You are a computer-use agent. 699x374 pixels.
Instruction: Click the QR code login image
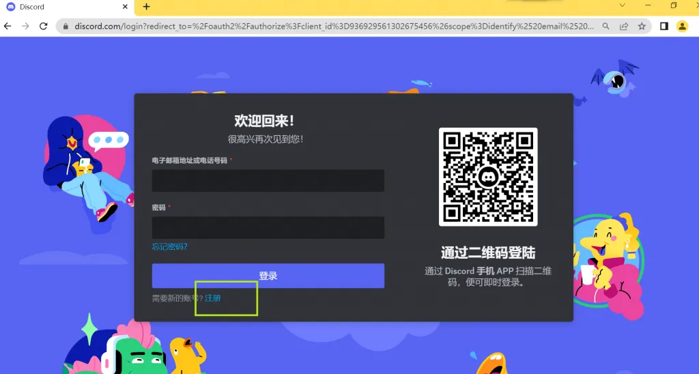pos(488,177)
